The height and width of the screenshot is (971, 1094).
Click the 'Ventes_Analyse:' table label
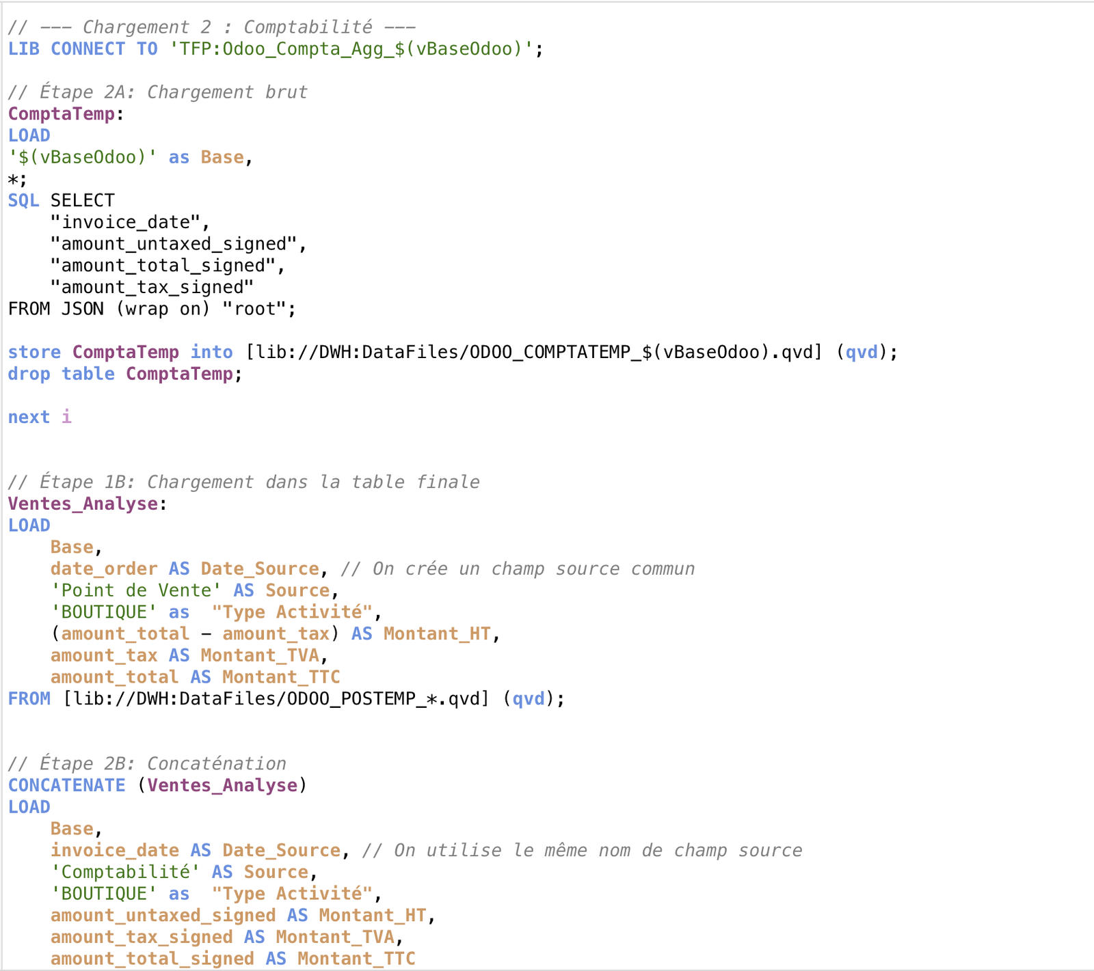click(x=88, y=504)
